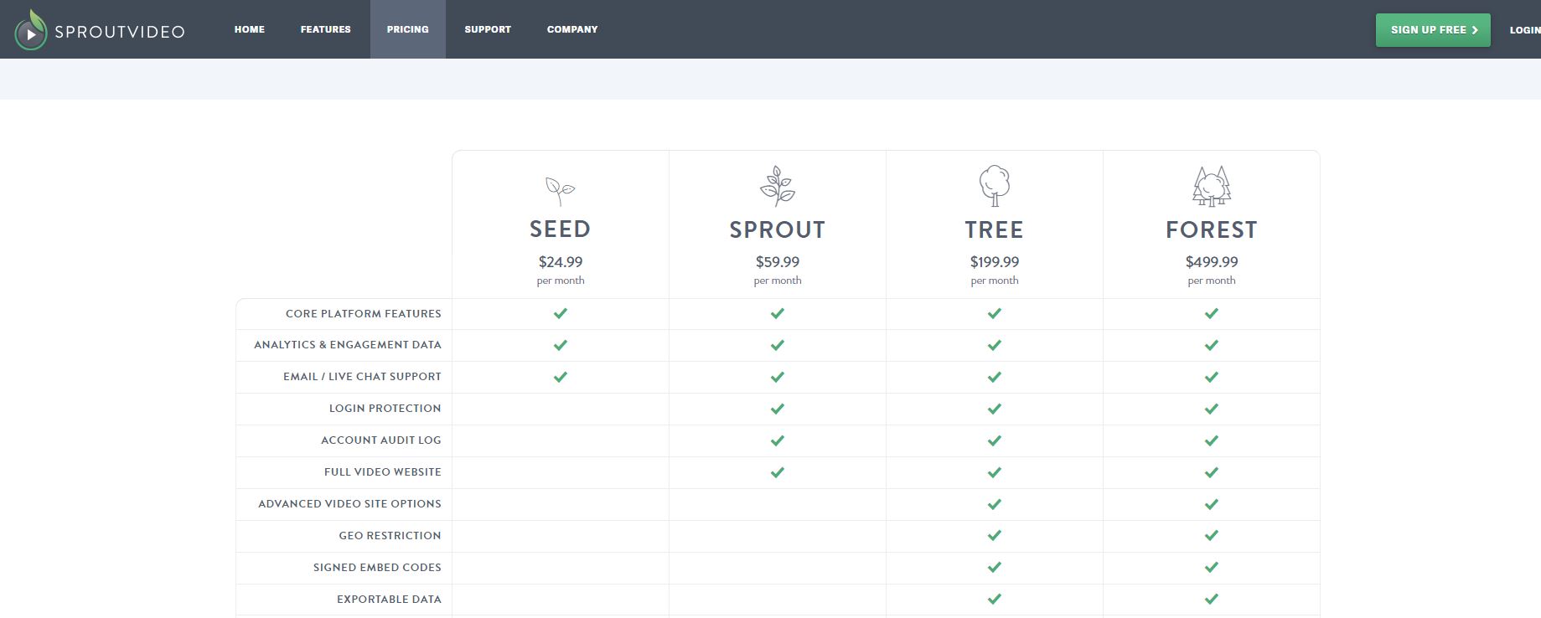
Task: Click the $59.99 price
Action: pyautogui.click(x=778, y=262)
